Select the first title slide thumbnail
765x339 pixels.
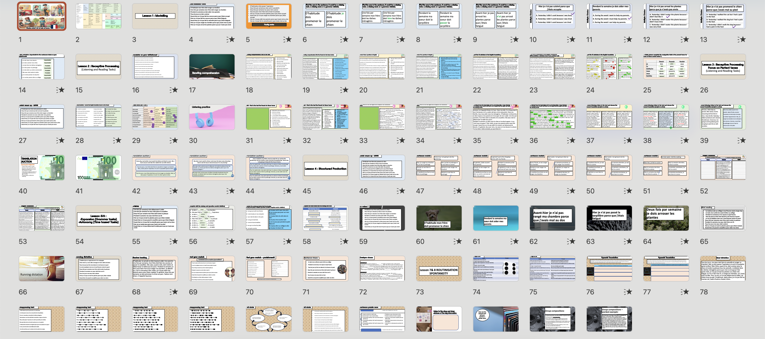(x=42, y=16)
